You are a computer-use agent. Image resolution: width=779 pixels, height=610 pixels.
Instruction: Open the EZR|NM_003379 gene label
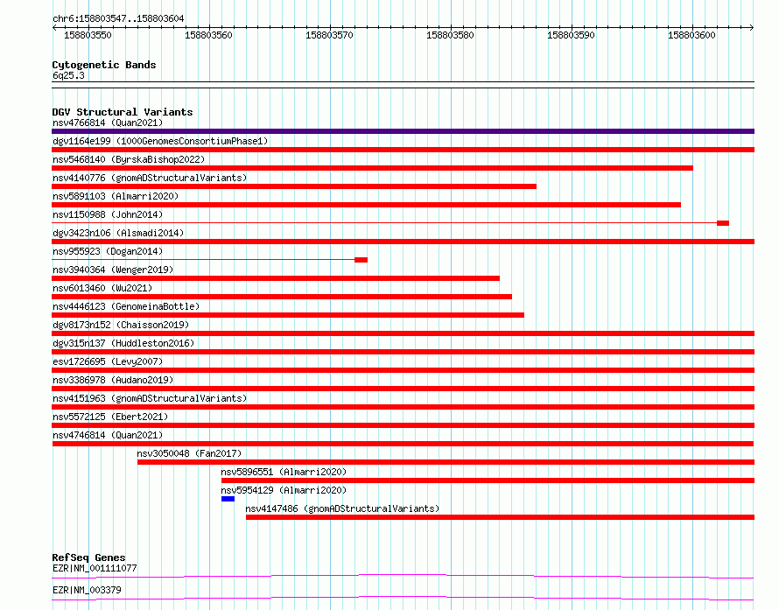click(x=87, y=590)
